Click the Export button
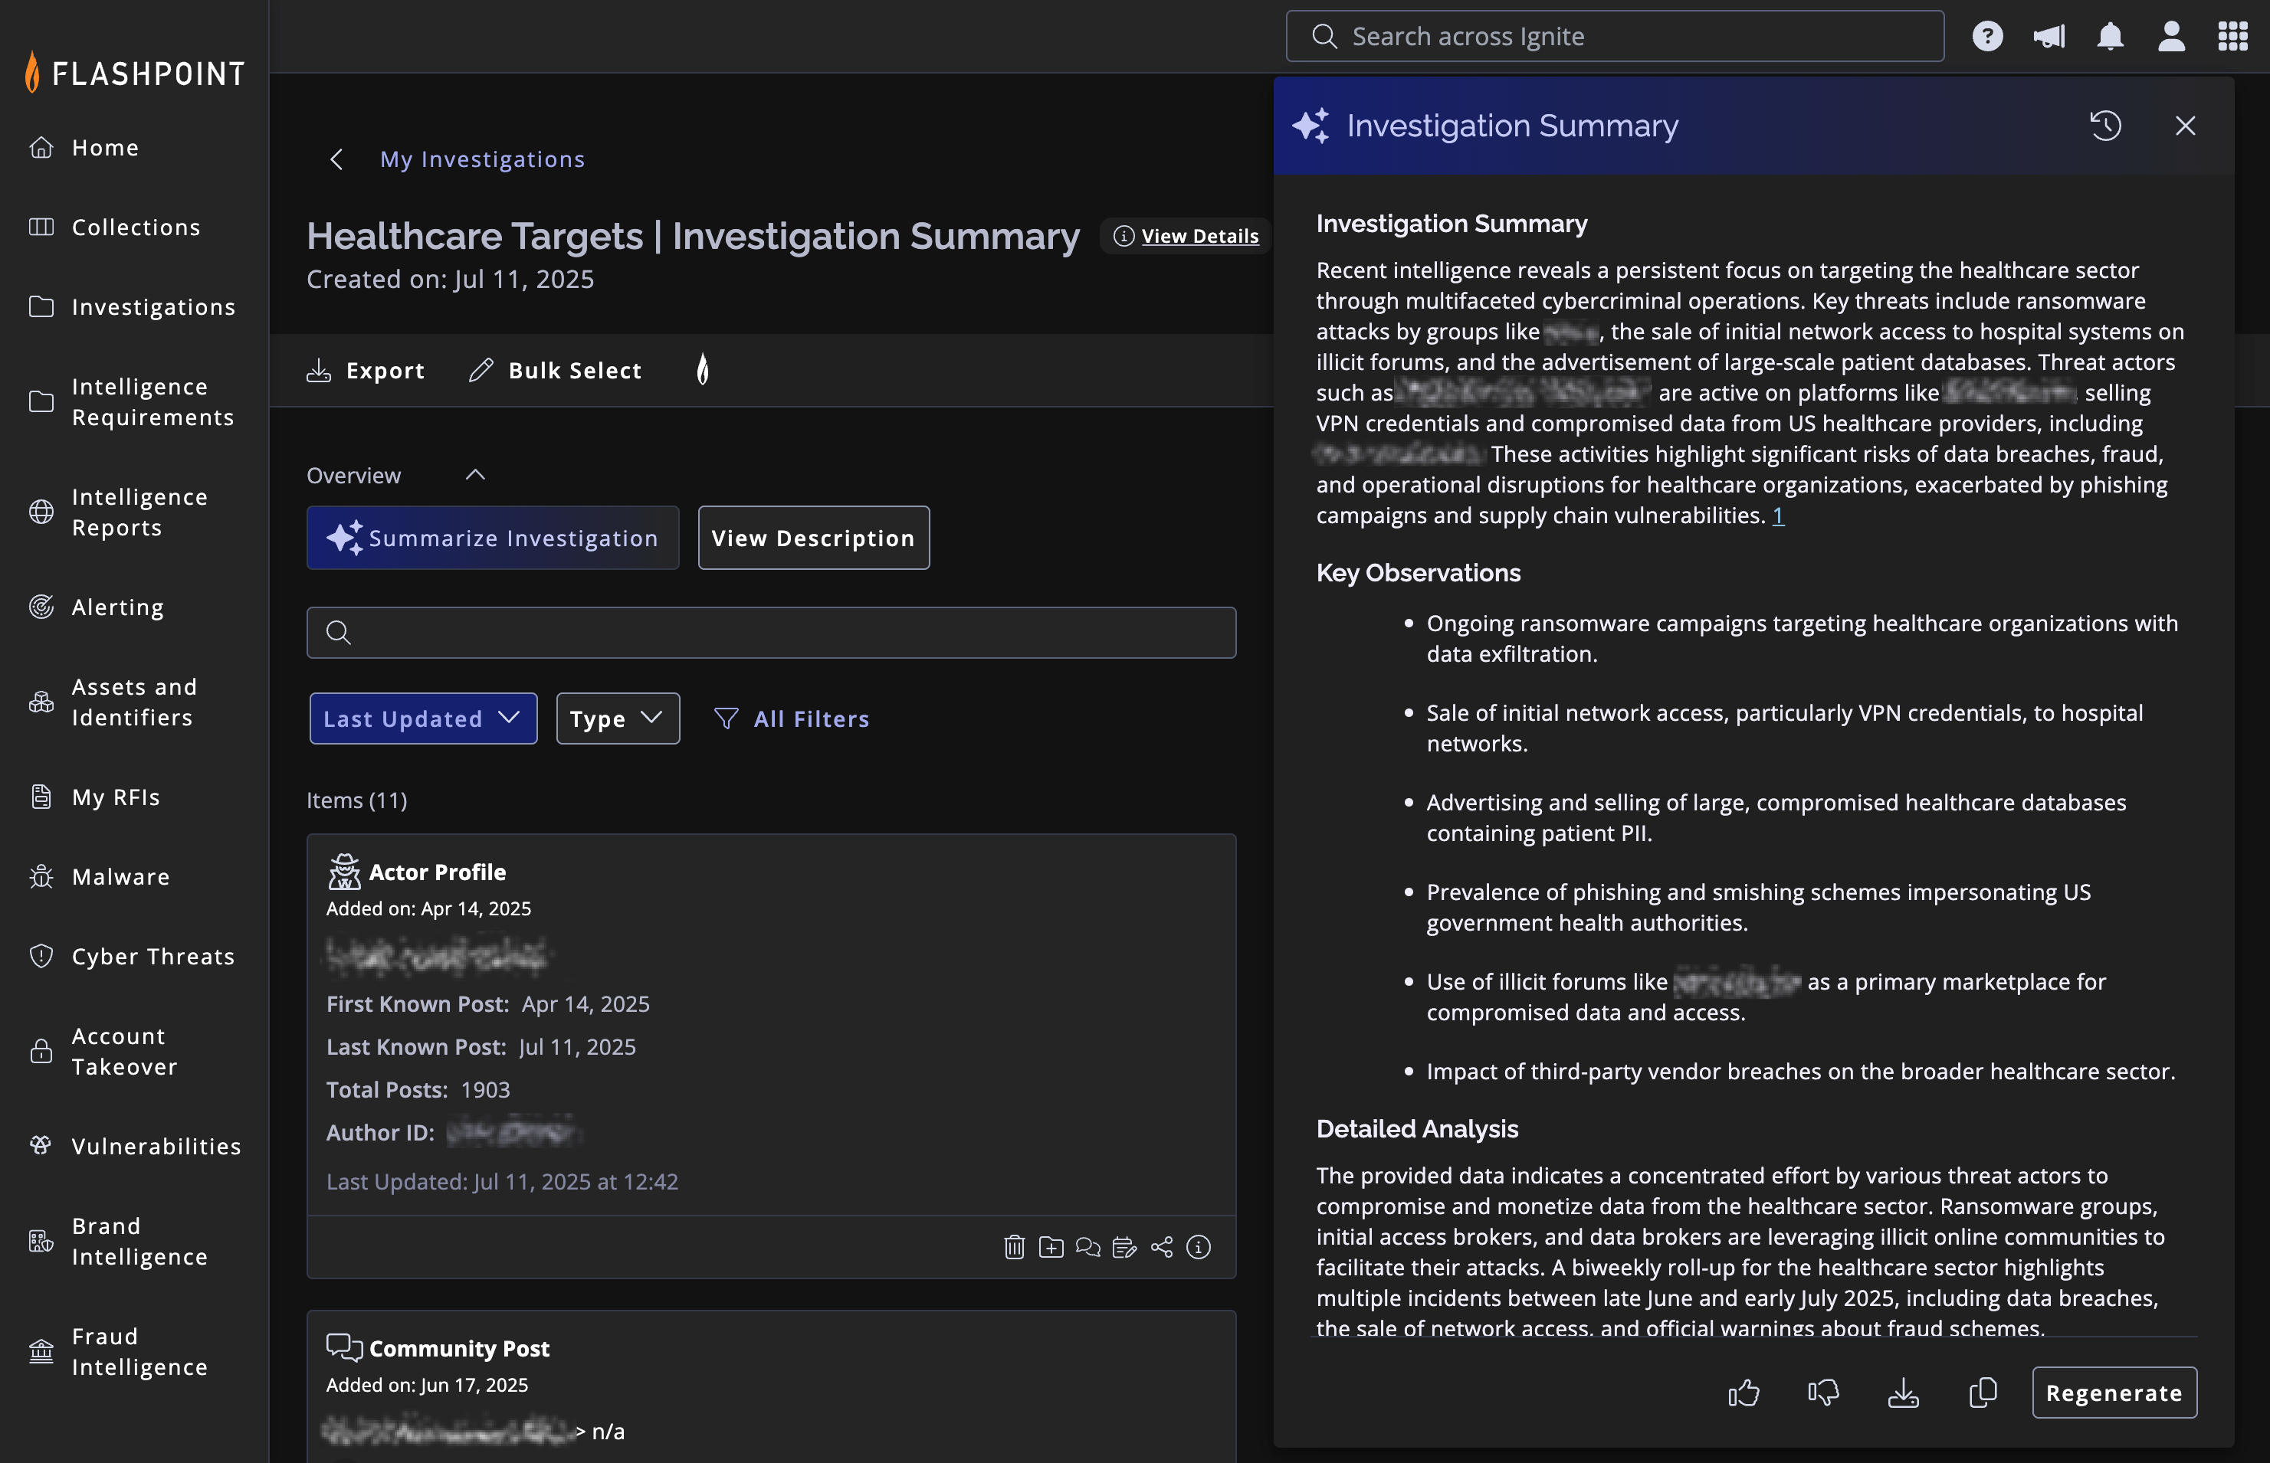This screenshot has height=1463, width=2270. 366,371
